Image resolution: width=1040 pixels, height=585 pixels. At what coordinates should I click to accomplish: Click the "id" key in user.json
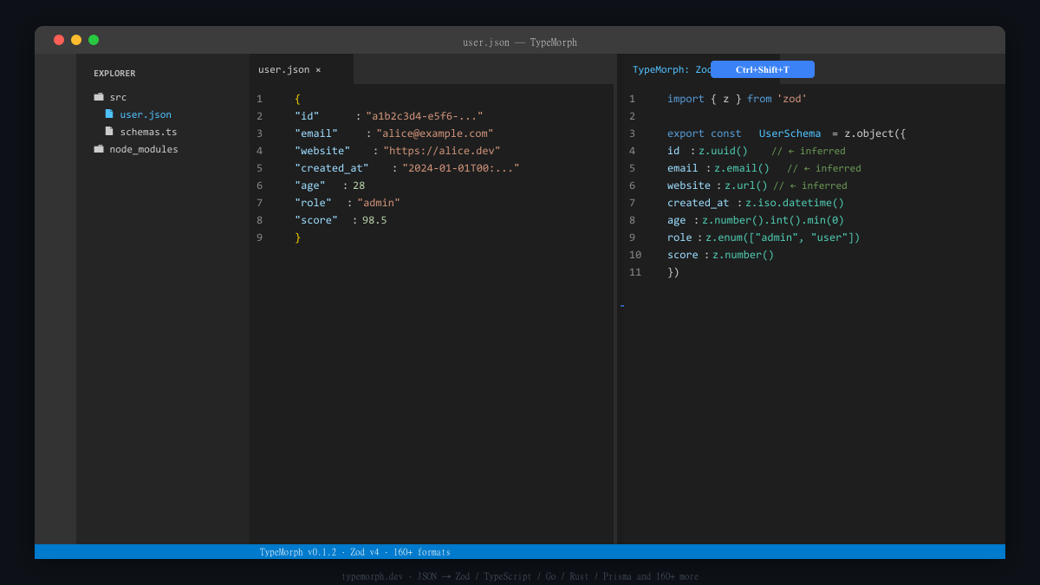coord(307,116)
